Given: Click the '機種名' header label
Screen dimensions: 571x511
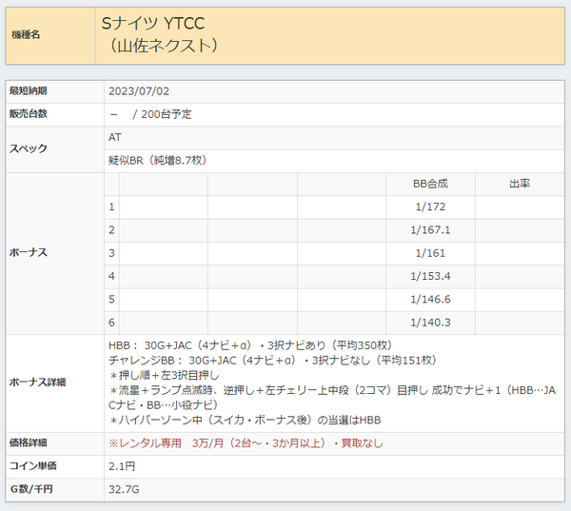Looking at the screenshot, I should [26, 35].
